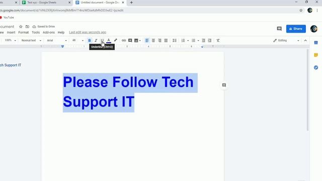Switch to Test xyz Google Sheets tab

click(x=42, y=3)
